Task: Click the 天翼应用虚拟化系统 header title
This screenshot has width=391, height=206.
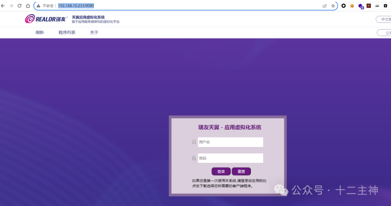Action: pyautogui.click(x=88, y=17)
